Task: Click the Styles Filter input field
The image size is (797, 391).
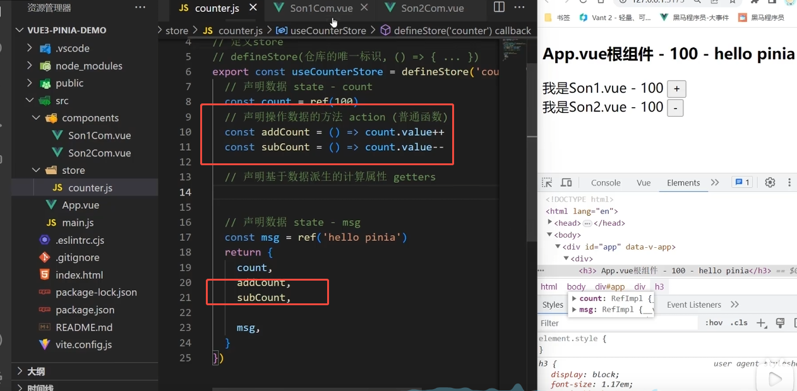Action: point(618,323)
